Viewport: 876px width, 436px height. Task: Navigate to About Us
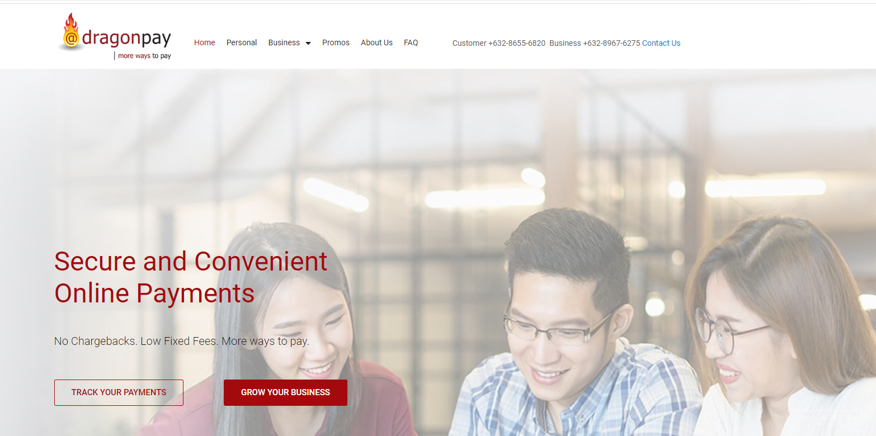point(376,42)
